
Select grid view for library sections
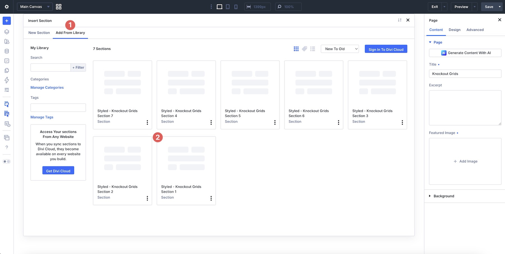point(296,49)
